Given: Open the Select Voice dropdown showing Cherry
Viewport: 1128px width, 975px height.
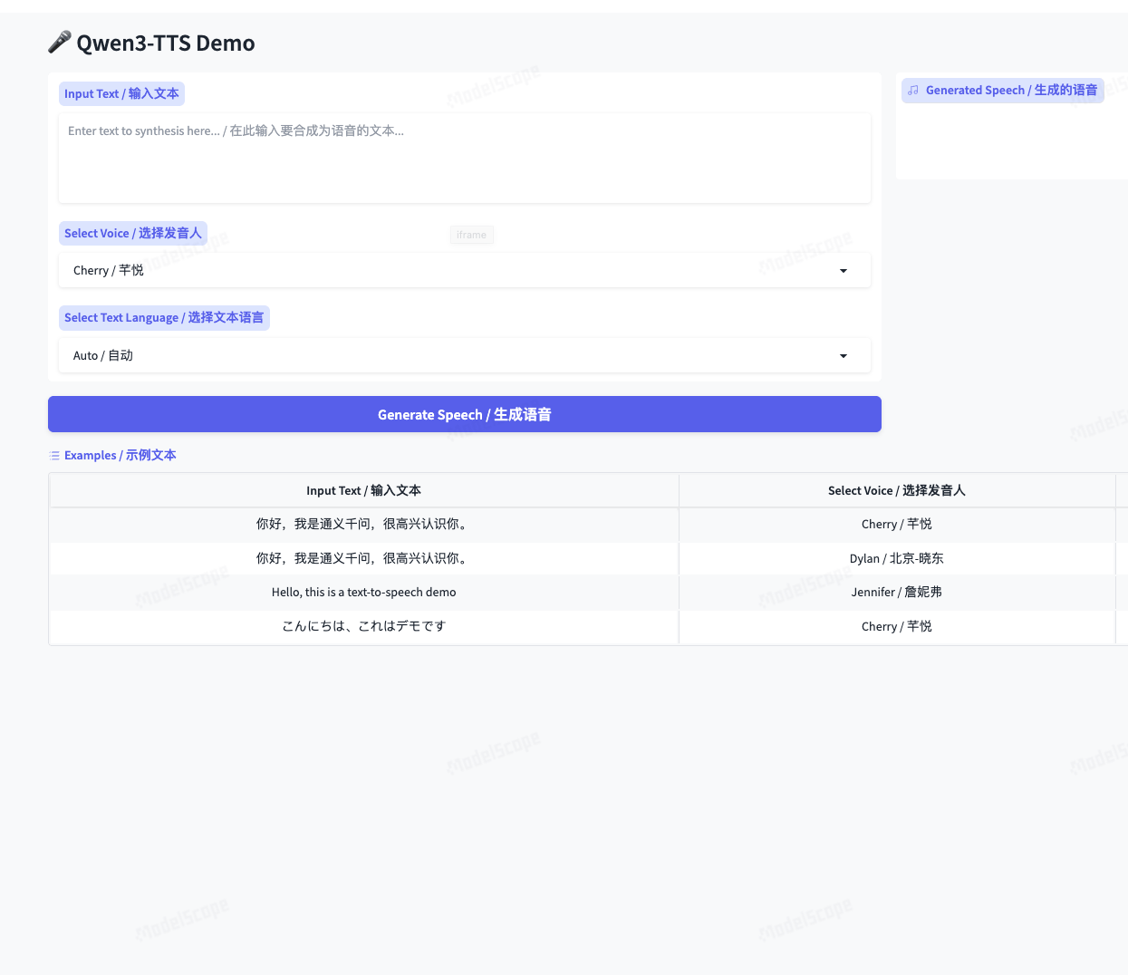Looking at the screenshot, I should click(465, 270).
